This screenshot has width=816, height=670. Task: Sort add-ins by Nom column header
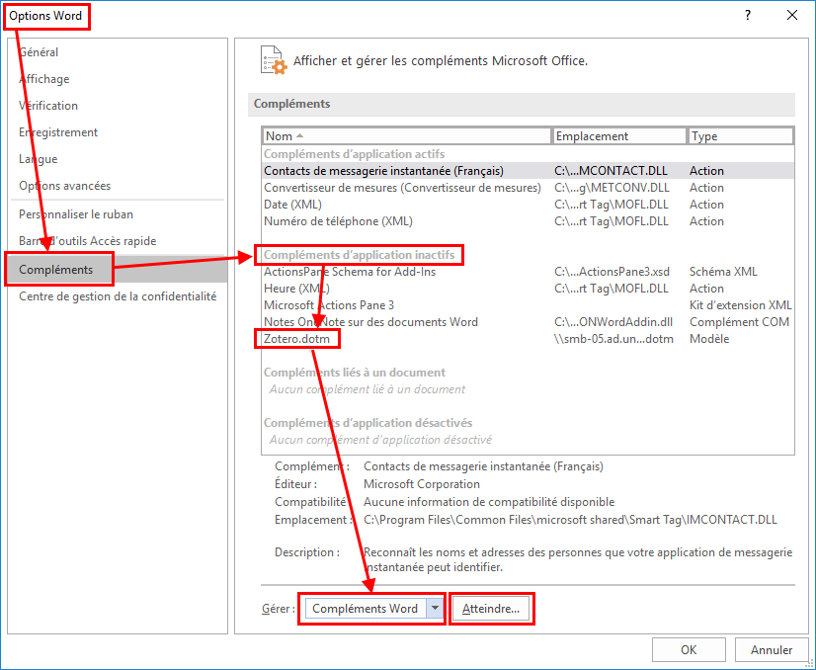pos(406,136)
